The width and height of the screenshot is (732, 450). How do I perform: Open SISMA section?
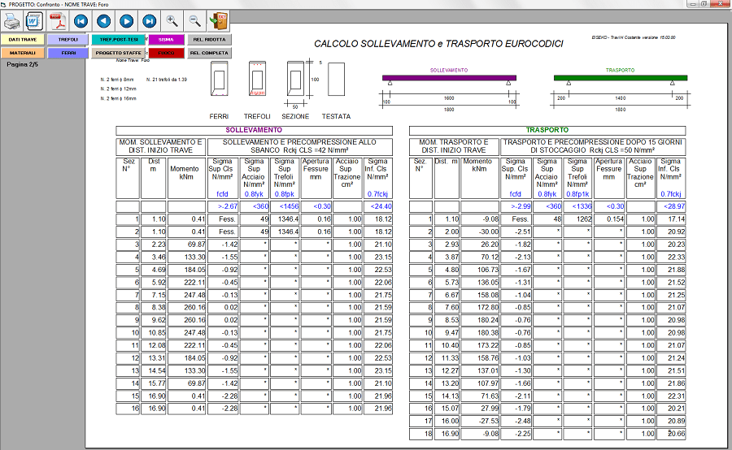point(166,40)
